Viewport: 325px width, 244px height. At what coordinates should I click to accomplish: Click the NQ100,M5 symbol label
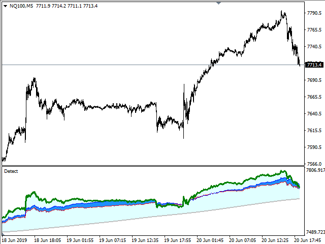(x=21, y=6)
